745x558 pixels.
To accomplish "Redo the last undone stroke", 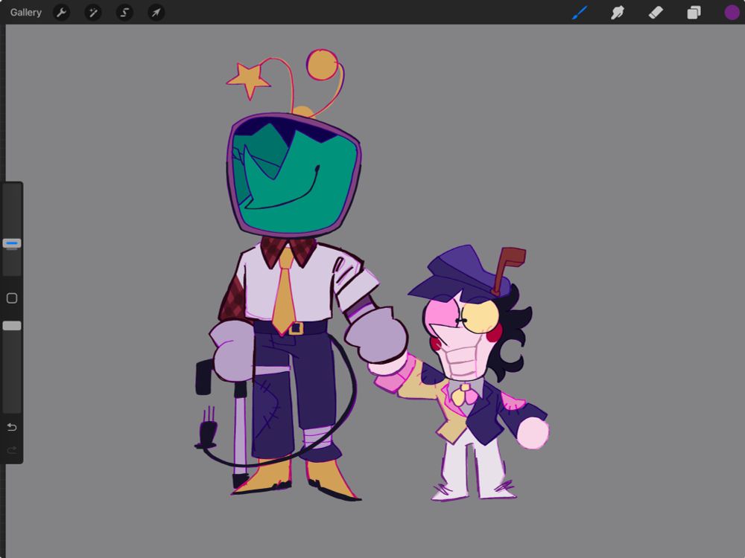I will 12,449.
